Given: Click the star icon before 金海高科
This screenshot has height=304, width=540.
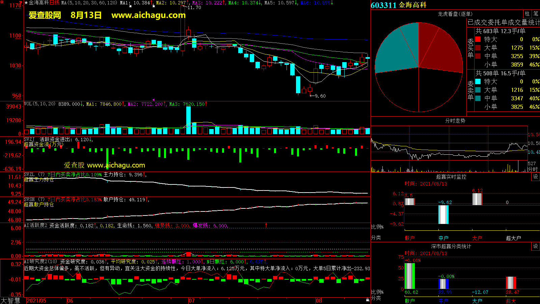Looking at the screenshot, I should click(26, 3).
